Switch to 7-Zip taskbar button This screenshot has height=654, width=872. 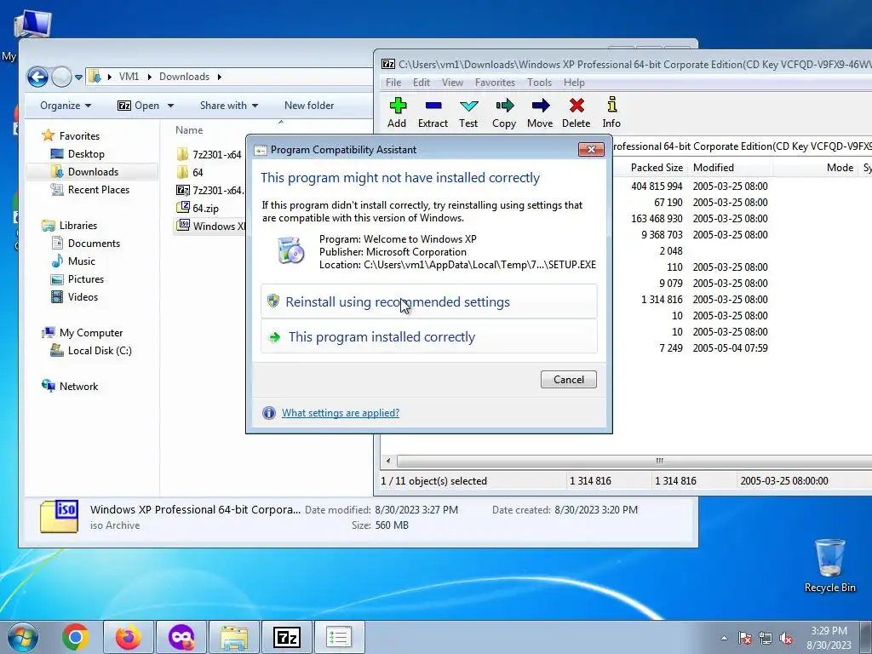(x=287, y=637)
